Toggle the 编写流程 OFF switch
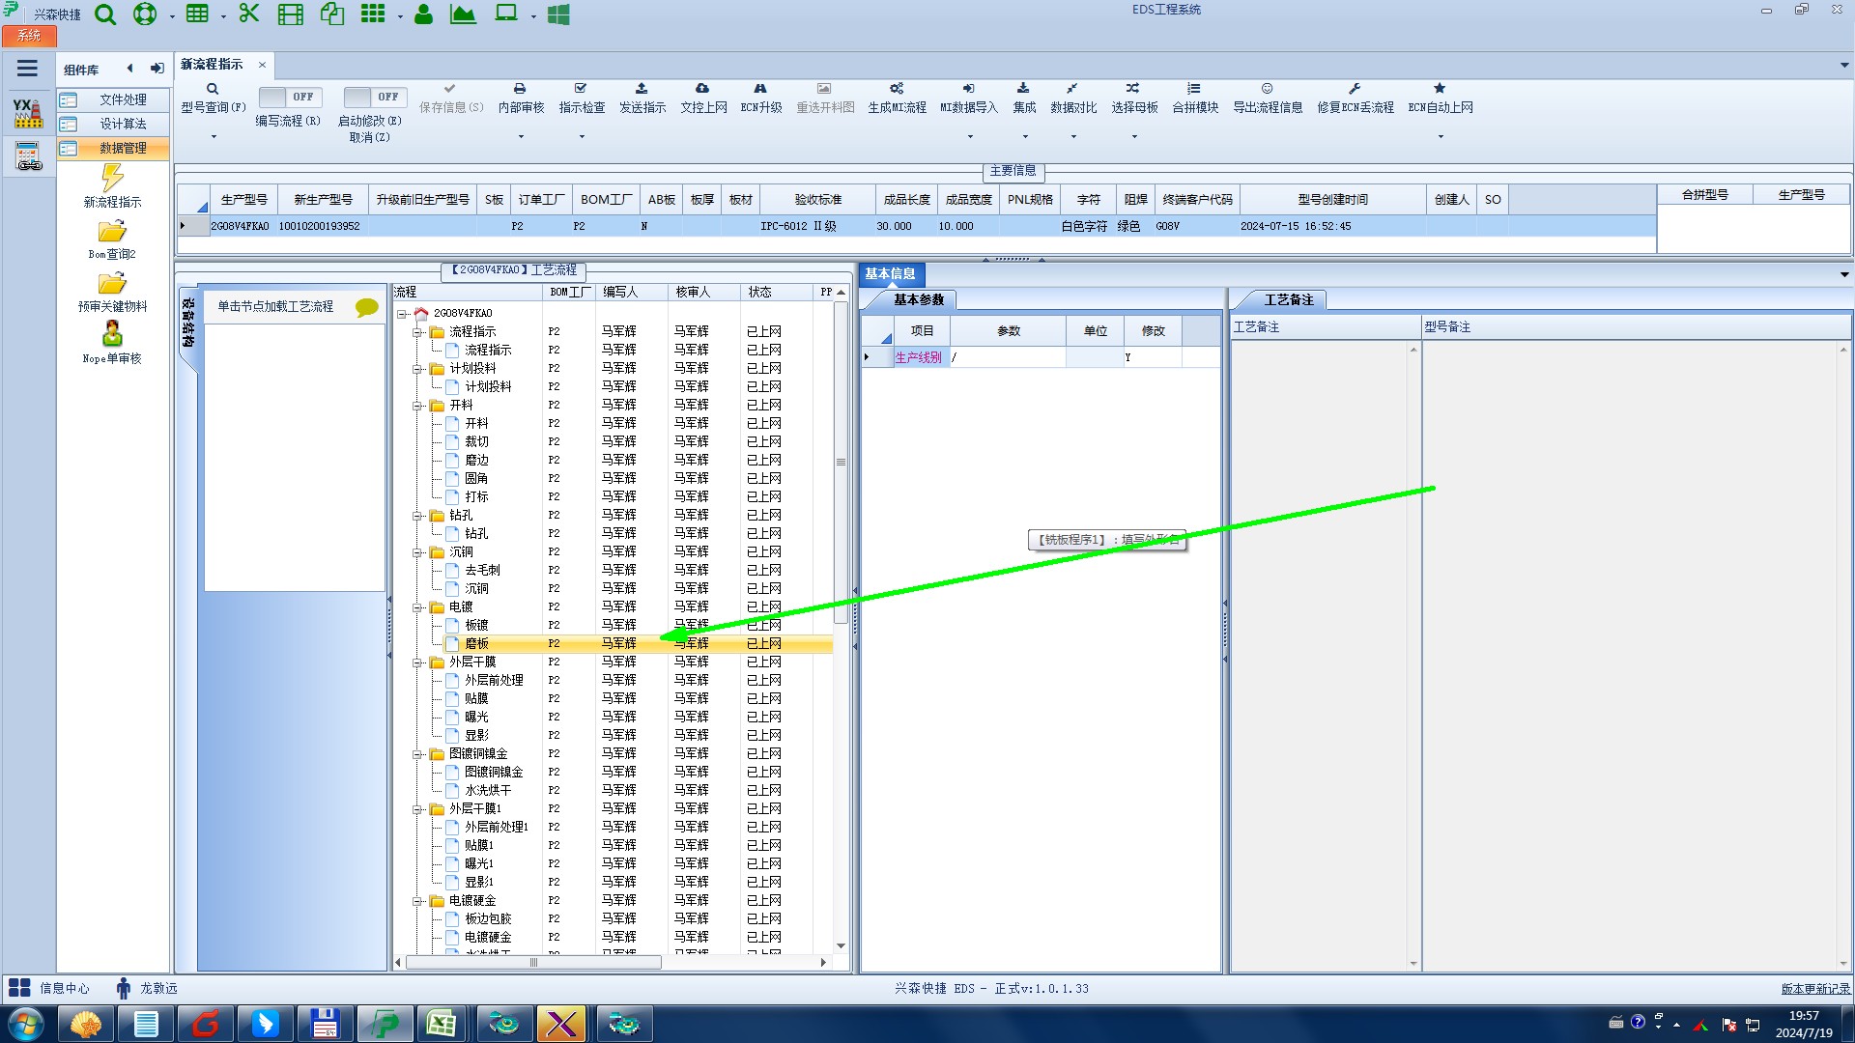Image resolution: width=1855 pixels, height=1043 pixels. point(289,97)
